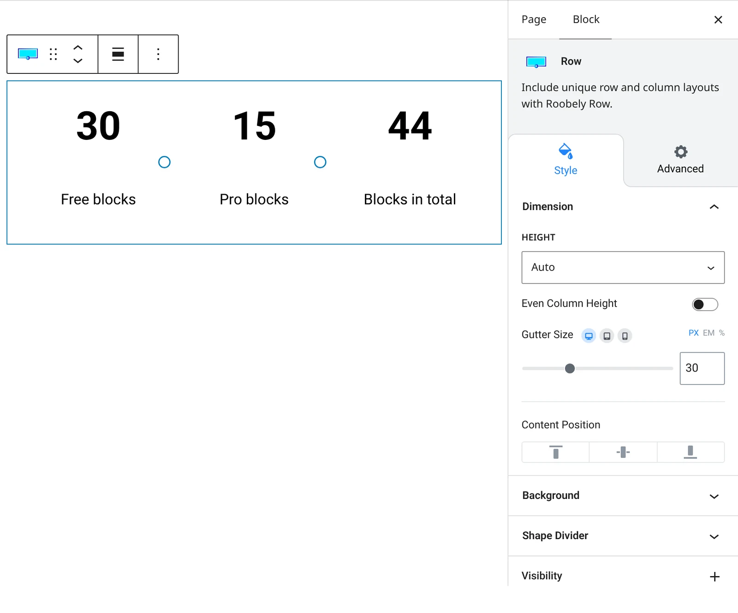Click the counter number 30
738x613 pixels.
(x=98, y=126)
